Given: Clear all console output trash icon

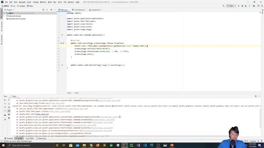Looking at the screenshot, I should click(9, 118).
